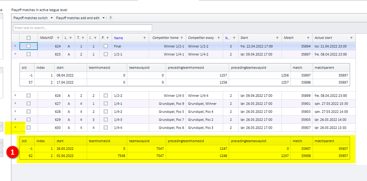
Task: Select 'Grundspel, Pos 4' cell
Action: coord(204,111)
